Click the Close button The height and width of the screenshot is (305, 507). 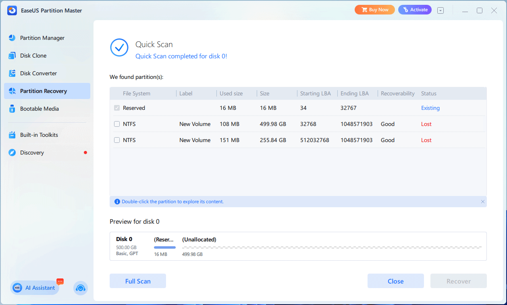click(395, 281)
